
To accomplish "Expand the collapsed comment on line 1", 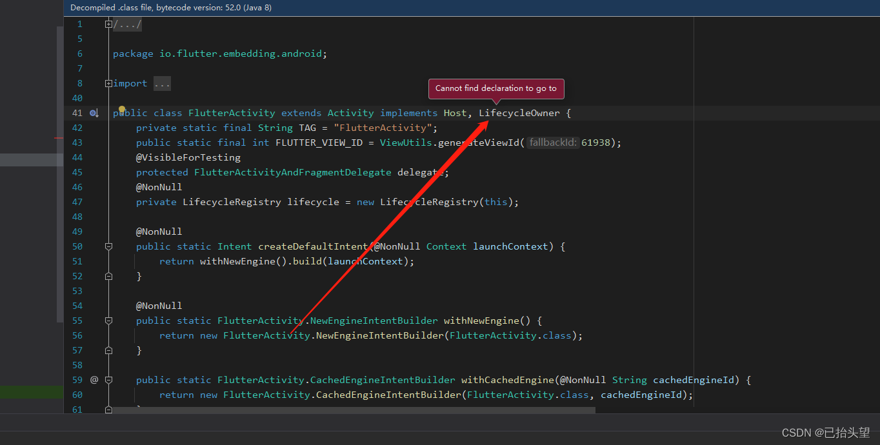I will click(x=108, y=23).
